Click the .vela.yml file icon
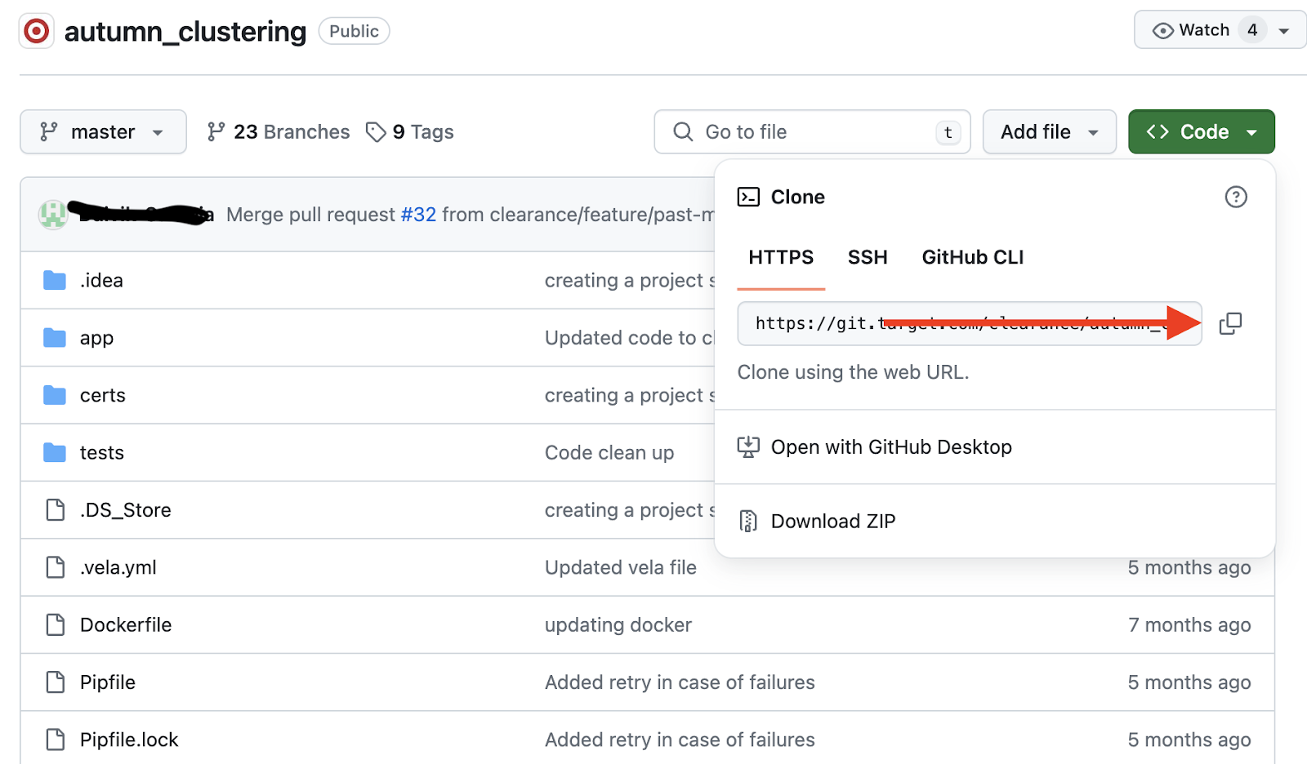The image size is (1307, 764). 55,567
